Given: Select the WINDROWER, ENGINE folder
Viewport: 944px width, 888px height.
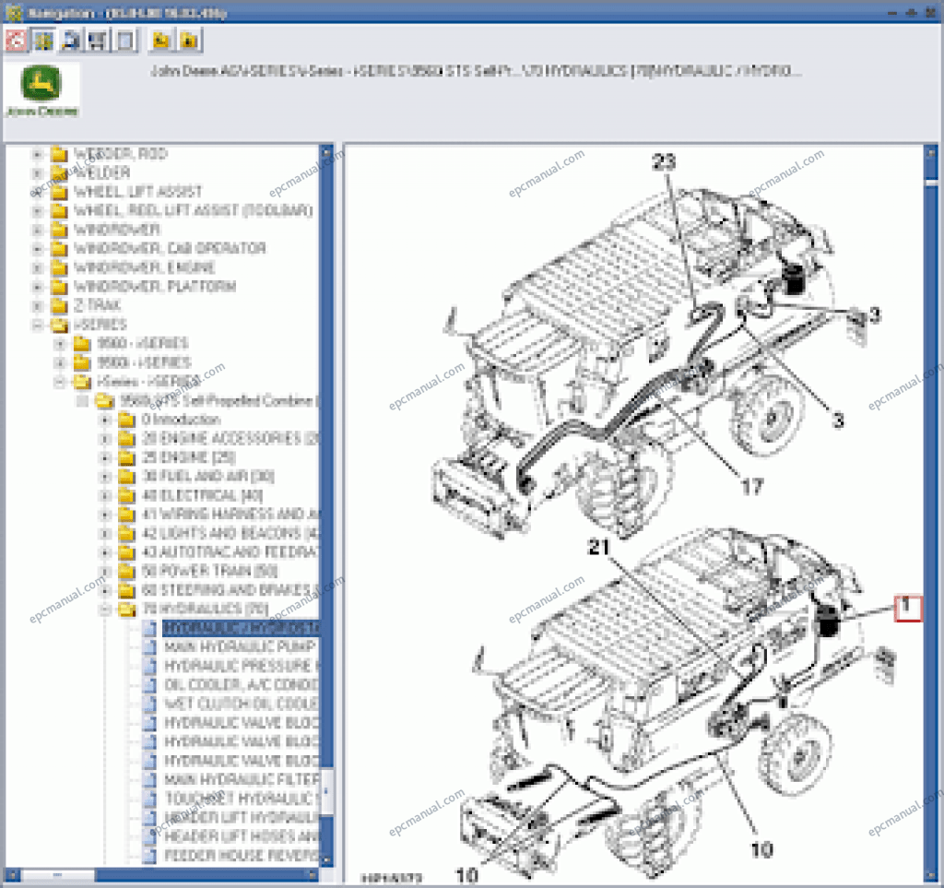Looking at the screenshot, I should tap(145, 267).
